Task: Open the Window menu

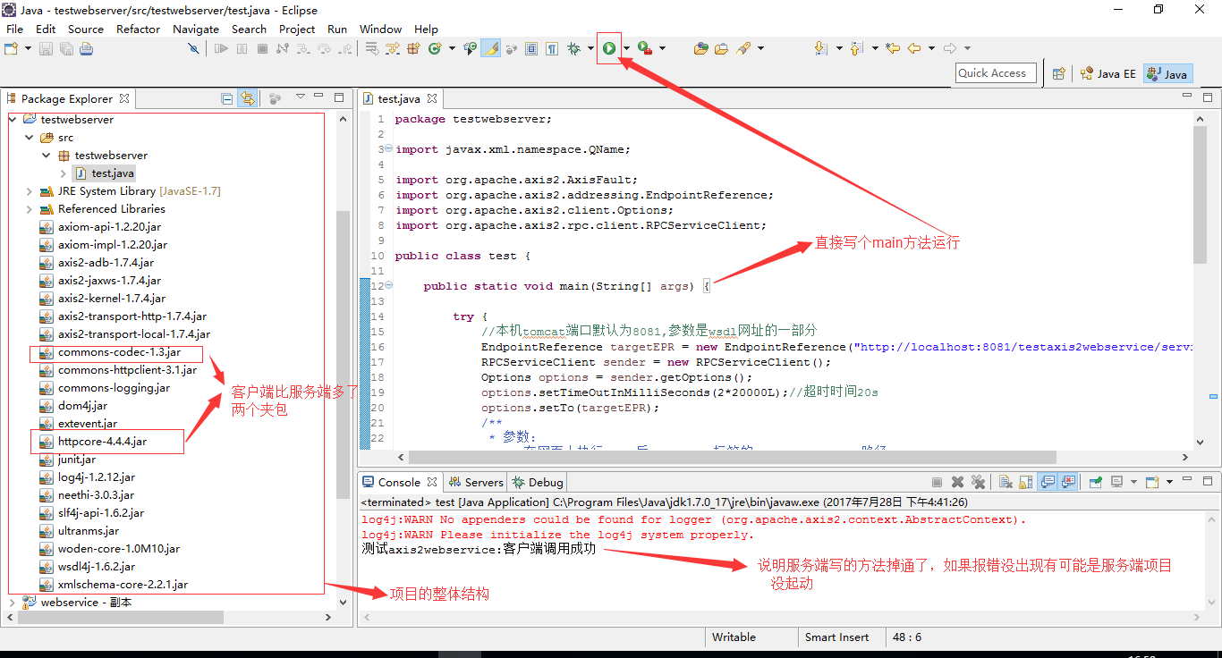Action: pyautogui.click(x=380, y=29)
